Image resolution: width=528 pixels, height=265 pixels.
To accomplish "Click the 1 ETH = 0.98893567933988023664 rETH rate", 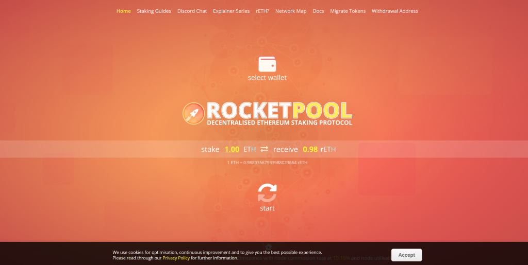I will [267, 163].
